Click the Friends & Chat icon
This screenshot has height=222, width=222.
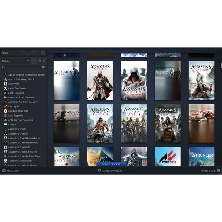(218, 171)
